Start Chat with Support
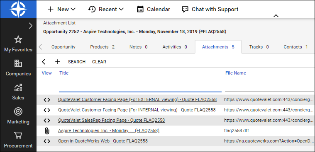Screen dimensions: 315x152 tap(210, 9)
